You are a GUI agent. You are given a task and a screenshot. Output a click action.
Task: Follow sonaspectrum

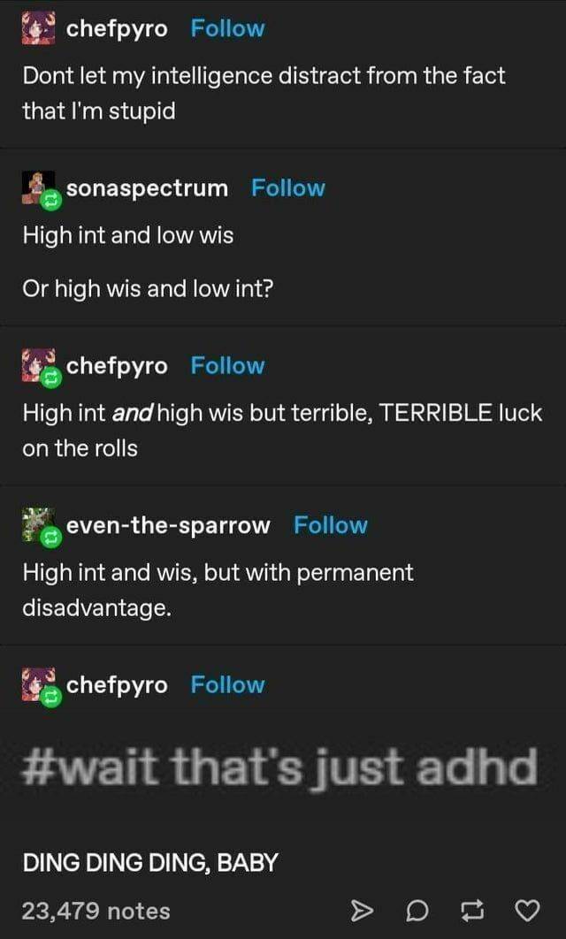tap(288, 188)
